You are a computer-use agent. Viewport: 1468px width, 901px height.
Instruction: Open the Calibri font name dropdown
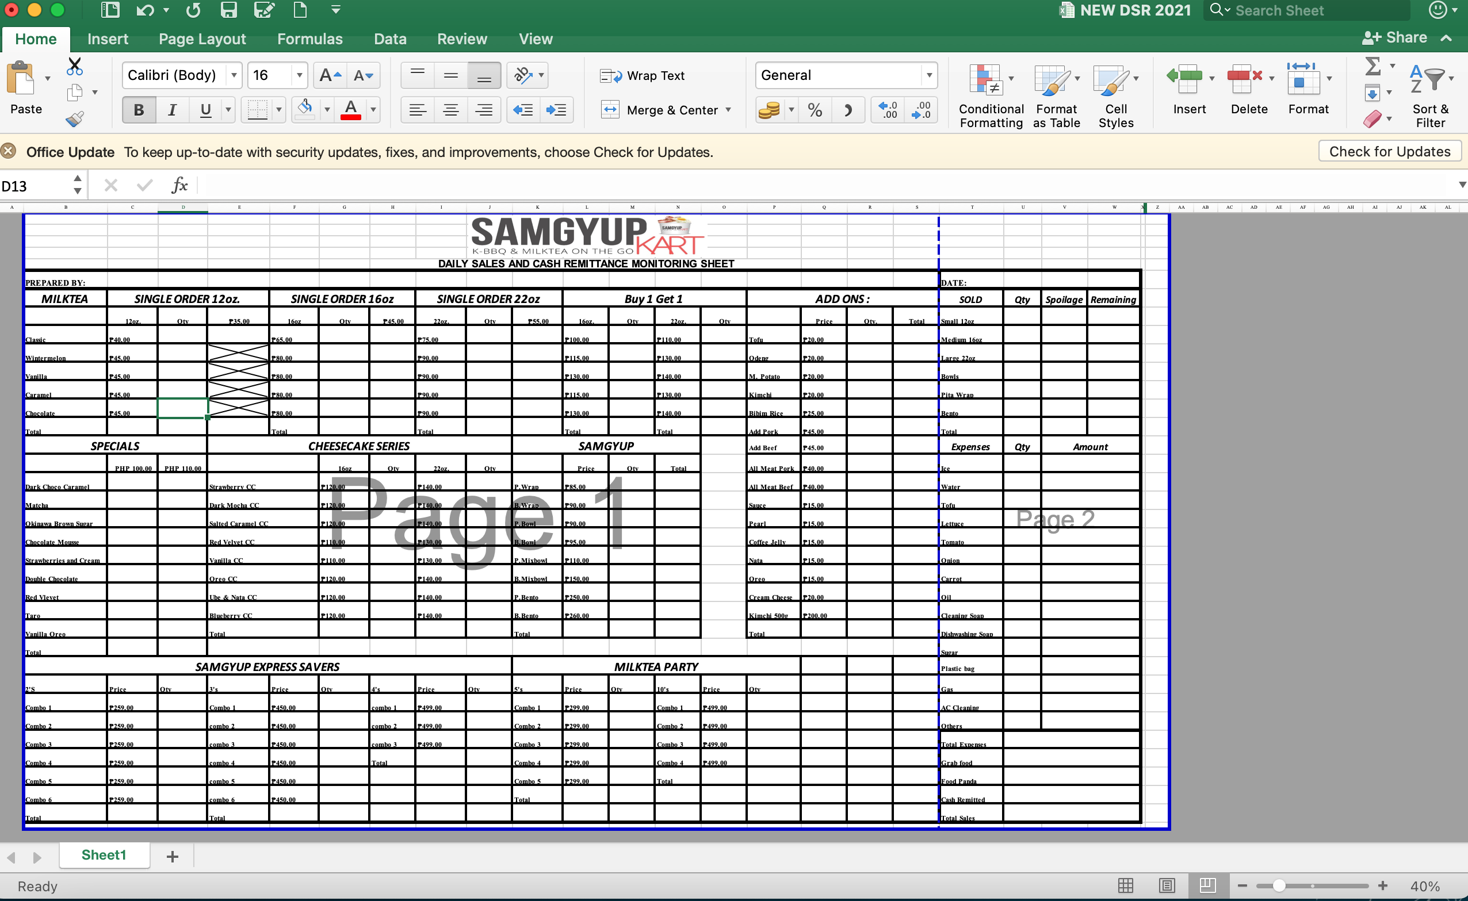(x=234, y=75)
